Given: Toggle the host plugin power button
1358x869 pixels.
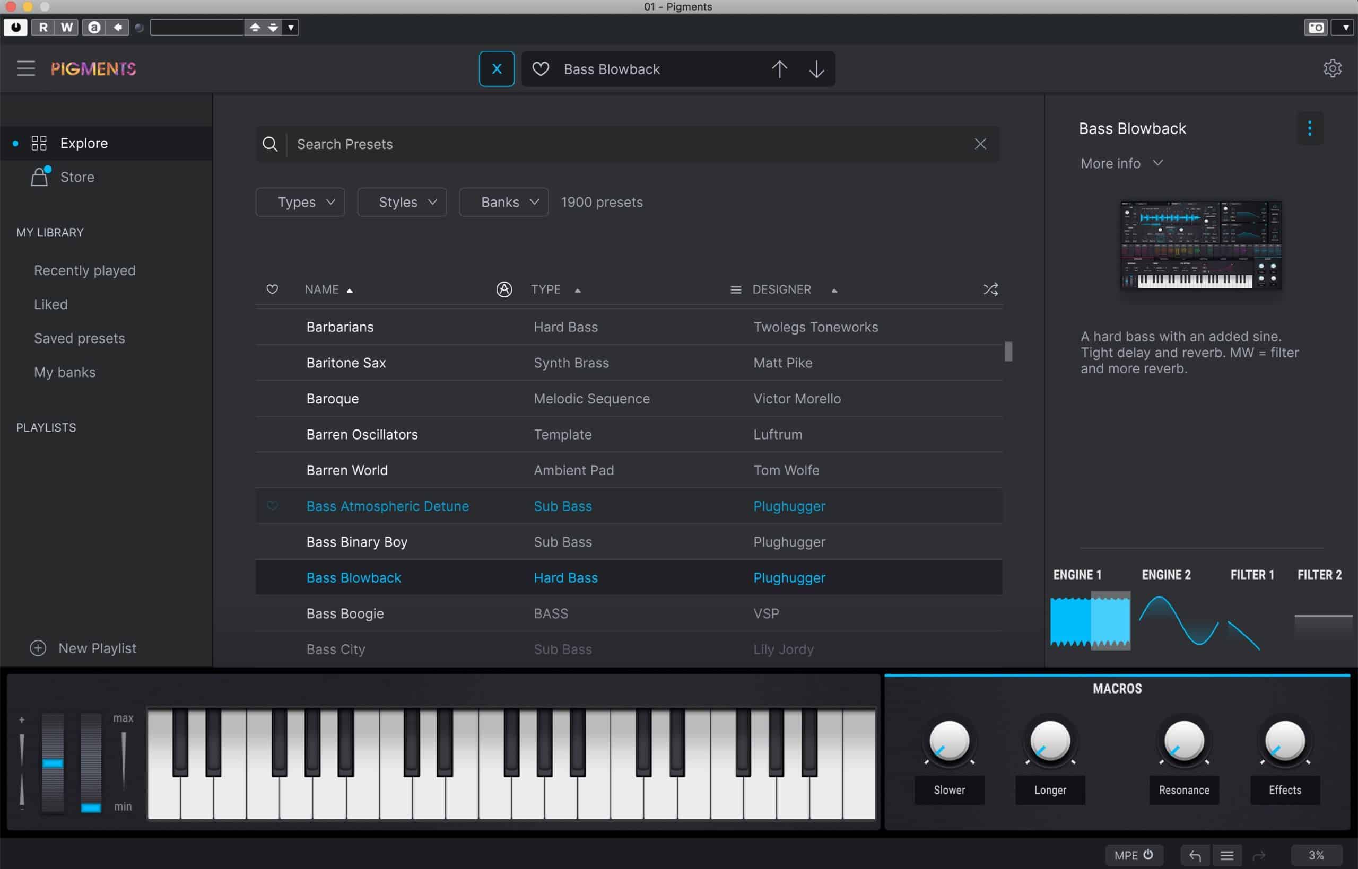Looking at the screenshot, I should 15,27.
